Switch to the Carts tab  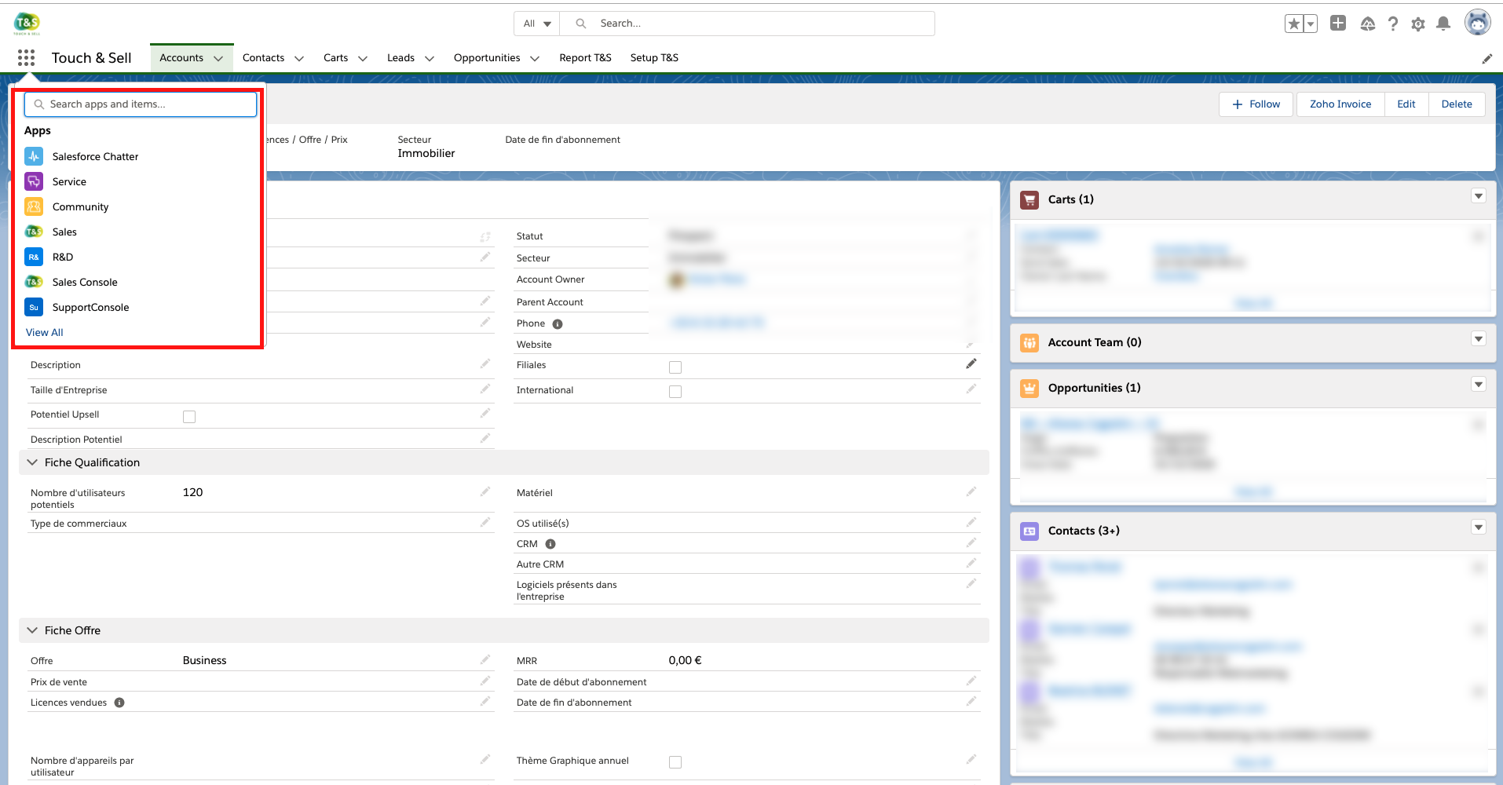(335, 58)
